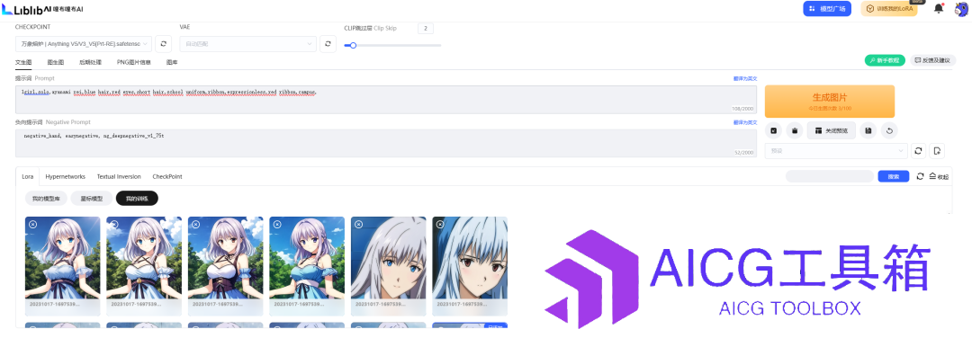
Task: Open the 预设 preset dropdown
Action: [x=836, y=151]
